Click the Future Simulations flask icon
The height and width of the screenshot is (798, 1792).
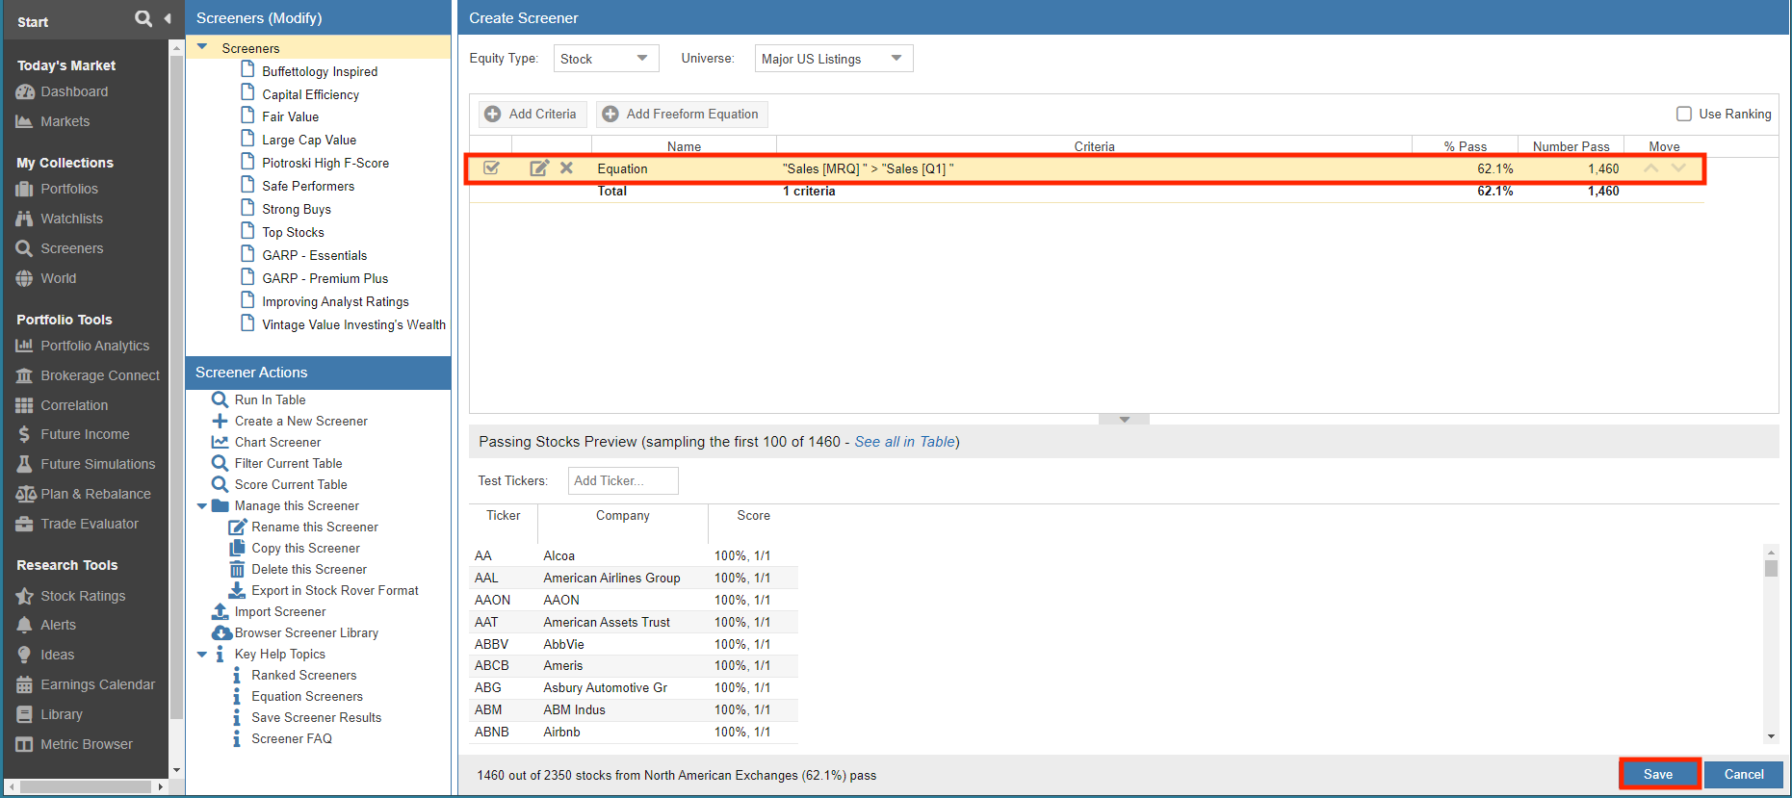[24, 464]
